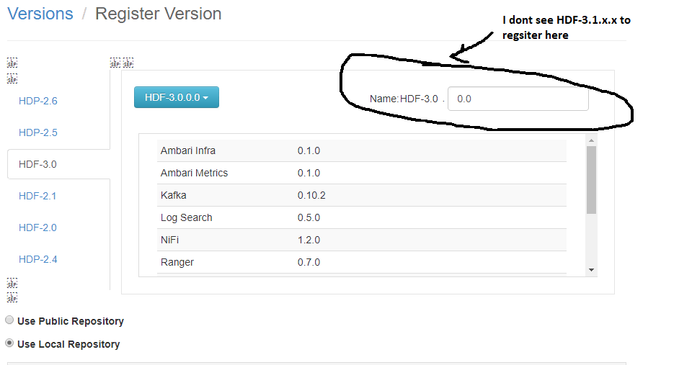
Task: Open the Versions breadcrumb link
Action: [x=40, y=14]
